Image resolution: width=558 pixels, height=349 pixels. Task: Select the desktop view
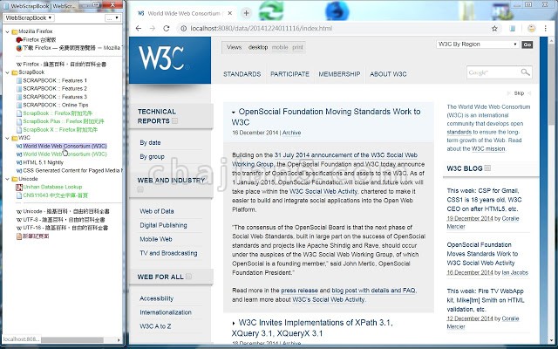(258, 47)
